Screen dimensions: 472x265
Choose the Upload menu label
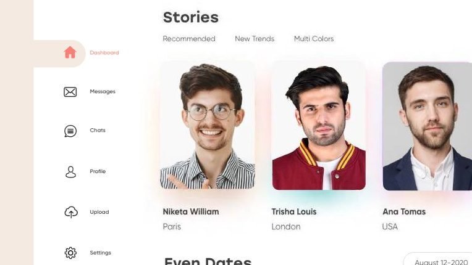coord(99,212)
